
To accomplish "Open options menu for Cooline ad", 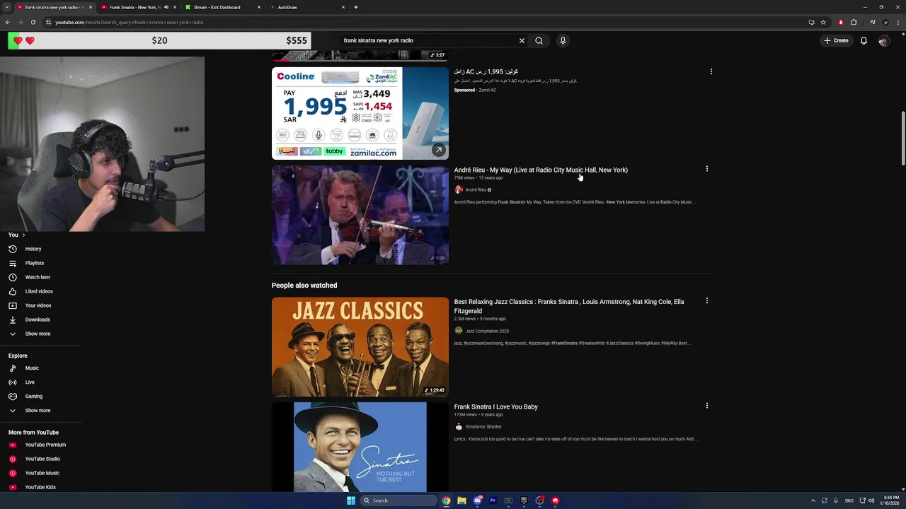I will 711,71.
